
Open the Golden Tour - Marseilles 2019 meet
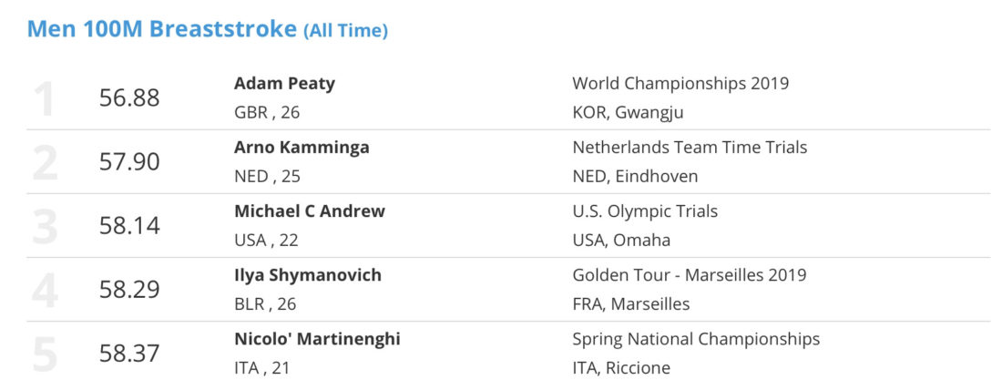pos(690,275)
